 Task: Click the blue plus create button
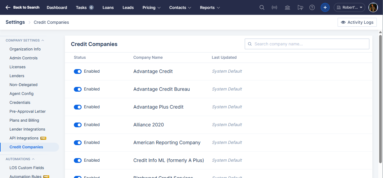tap(325, 7)
